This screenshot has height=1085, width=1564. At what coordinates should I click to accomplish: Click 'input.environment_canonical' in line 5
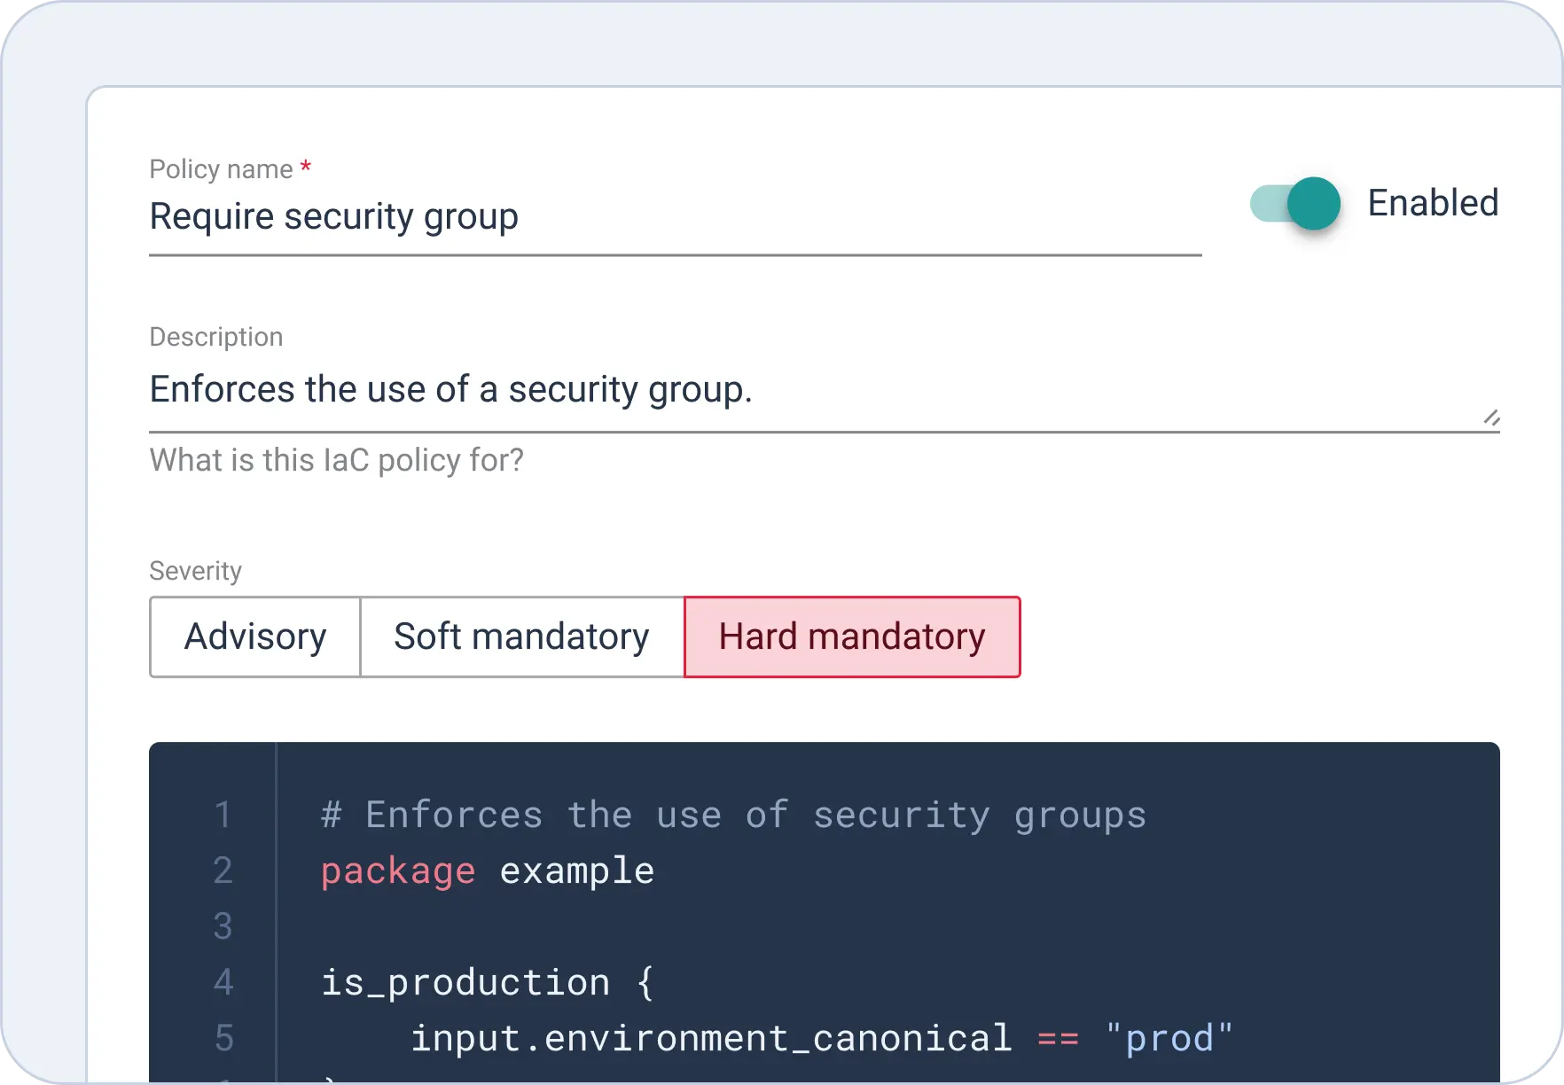point(711,1039)
